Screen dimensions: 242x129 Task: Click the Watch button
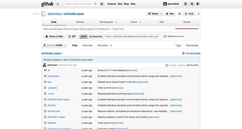click(x=153, y=14)
